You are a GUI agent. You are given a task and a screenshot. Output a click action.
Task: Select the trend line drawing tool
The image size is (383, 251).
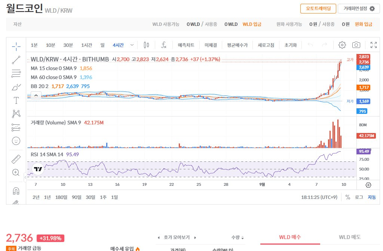click(x=16, y=60)
